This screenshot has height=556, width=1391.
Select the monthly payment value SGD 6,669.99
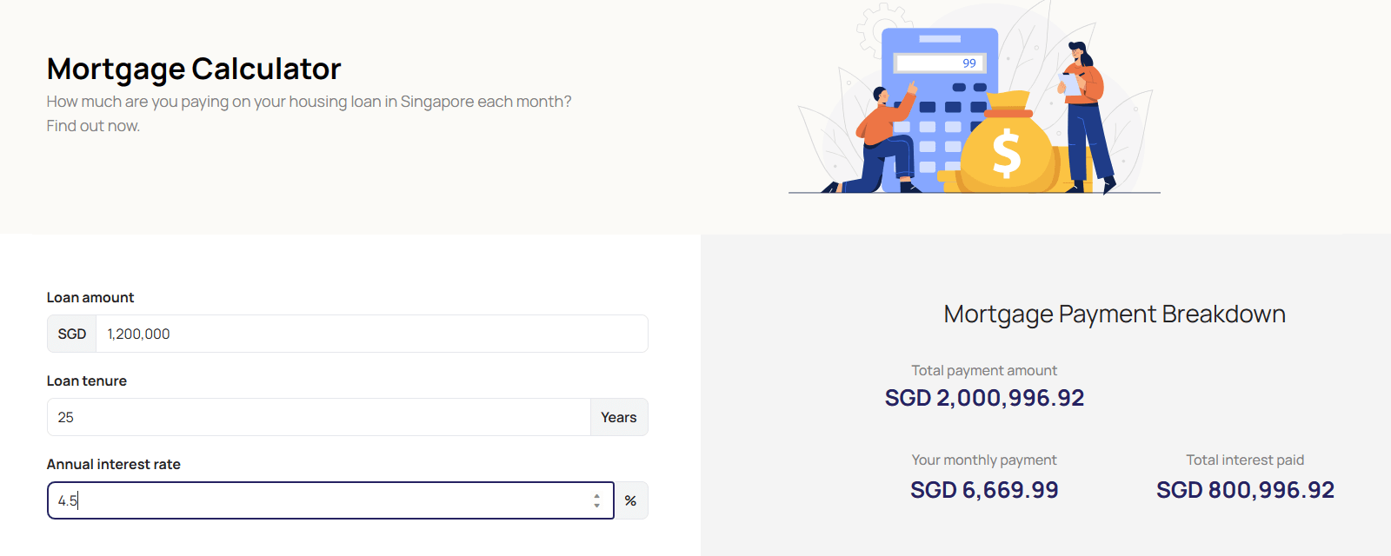coord(984,490)
